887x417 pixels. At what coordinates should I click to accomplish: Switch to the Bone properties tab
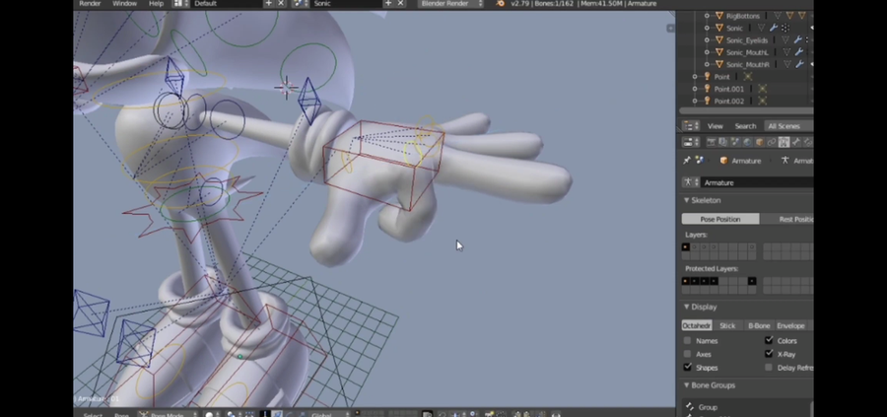tap(796, 143)
